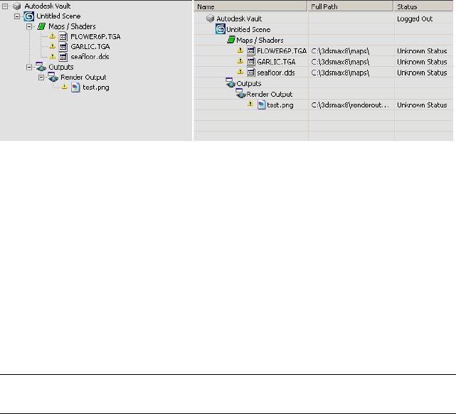
Task: Collapse Render Output node in left tree
Action: coord(41,78)
